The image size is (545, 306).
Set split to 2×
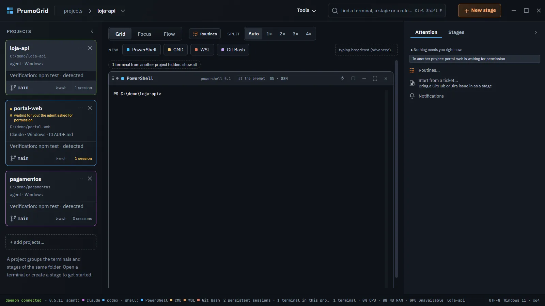[x=282, y=34]
